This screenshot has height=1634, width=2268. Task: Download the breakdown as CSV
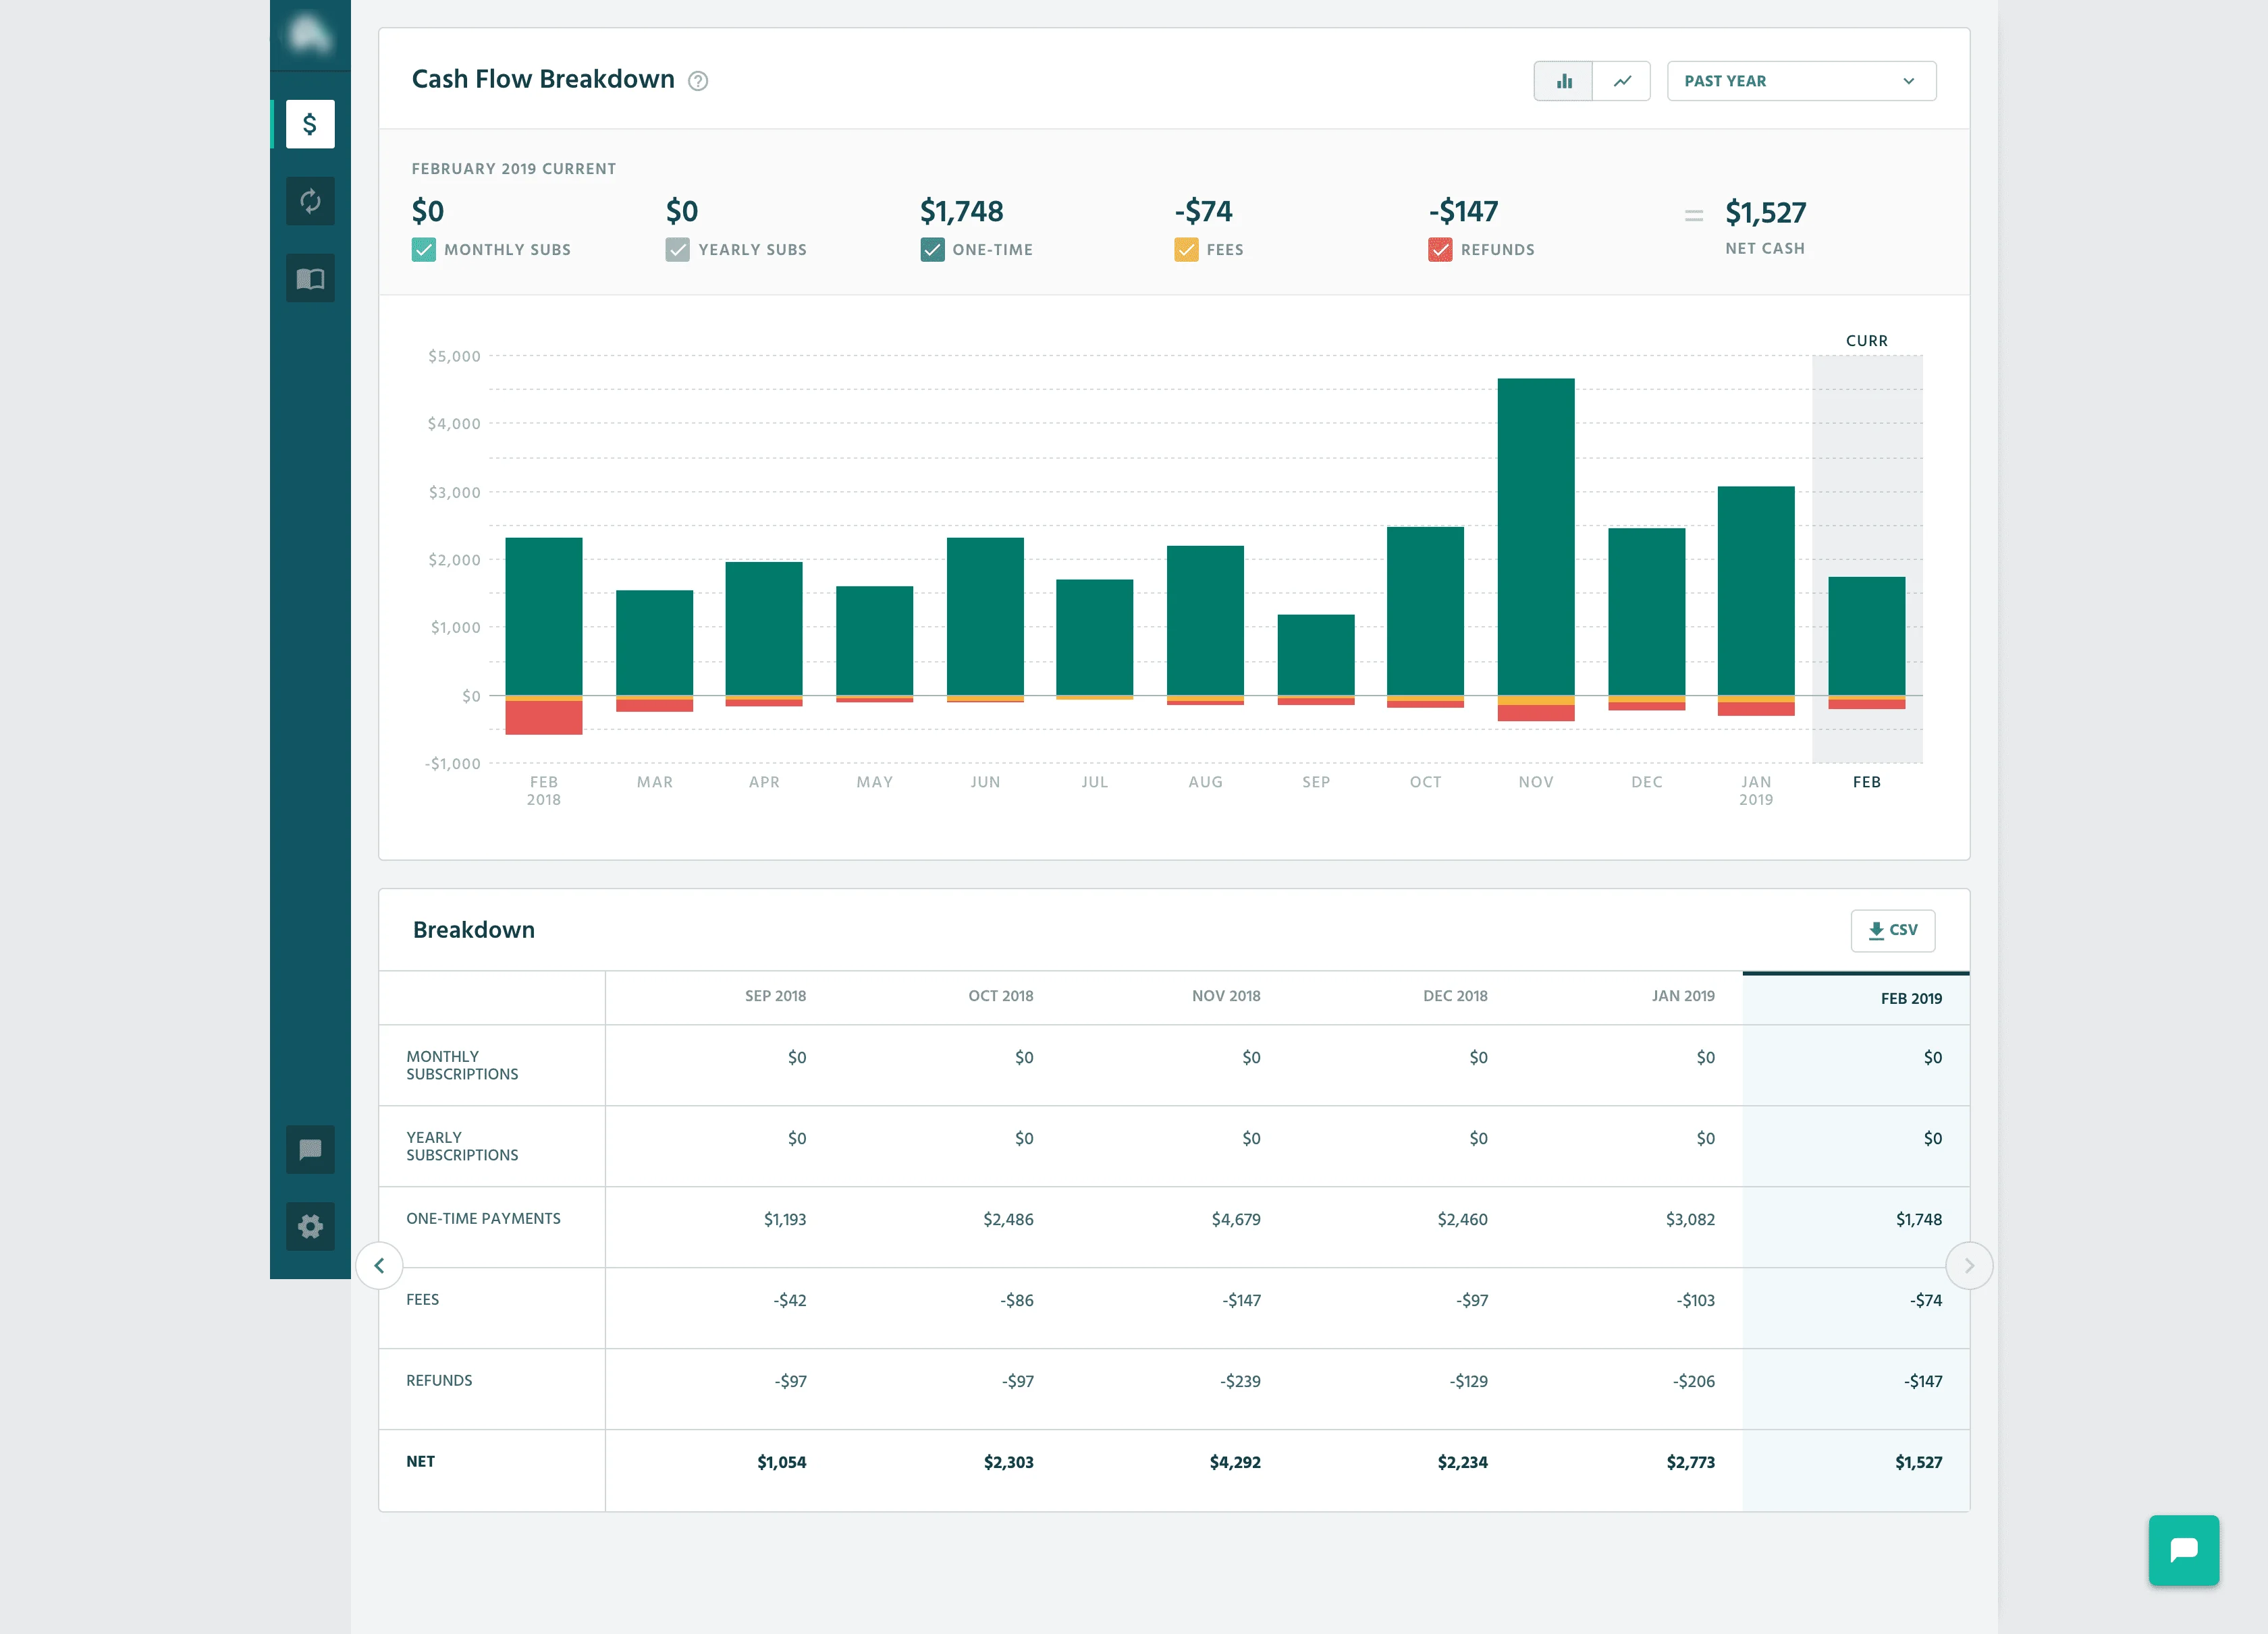[x=1892, y=930]
